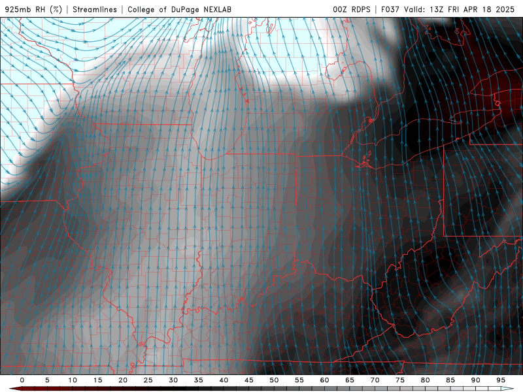
Task: Click the colorbar tick label "95"
Action: click(501, 380)
